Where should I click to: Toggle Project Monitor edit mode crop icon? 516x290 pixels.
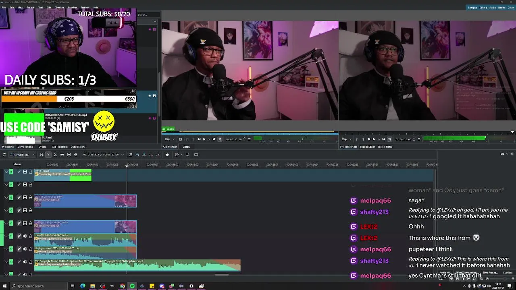coord(389,139)
